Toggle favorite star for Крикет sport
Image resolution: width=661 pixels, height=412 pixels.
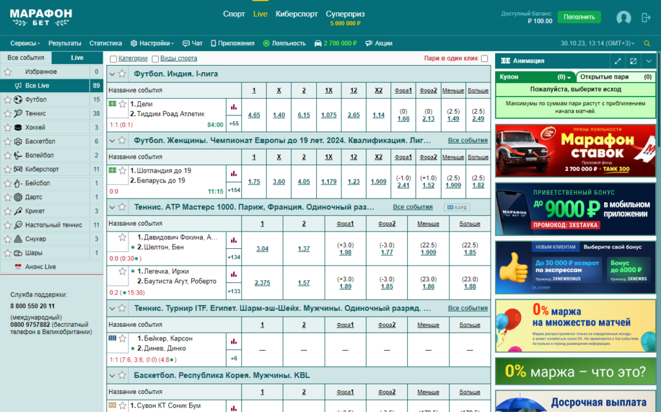point(7,211)
